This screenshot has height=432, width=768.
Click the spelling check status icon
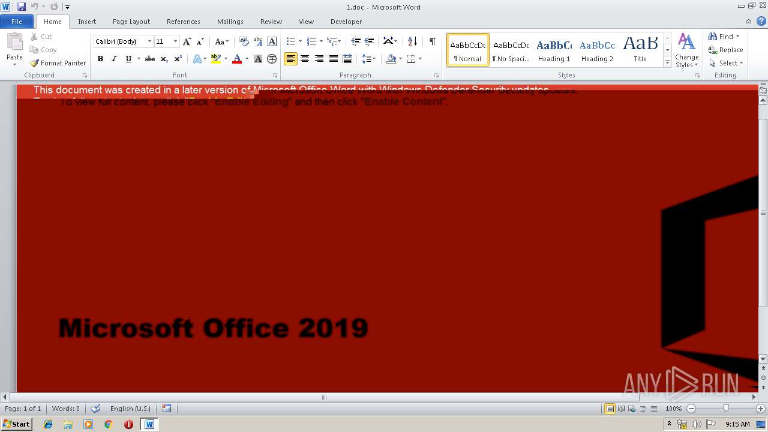coord(95,409)
